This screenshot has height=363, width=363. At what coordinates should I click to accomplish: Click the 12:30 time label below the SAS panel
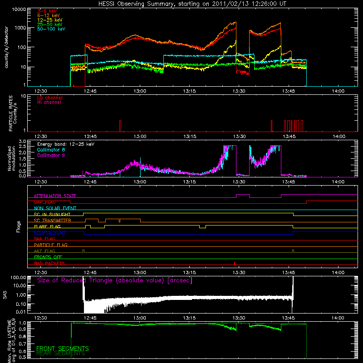point(40,318)
